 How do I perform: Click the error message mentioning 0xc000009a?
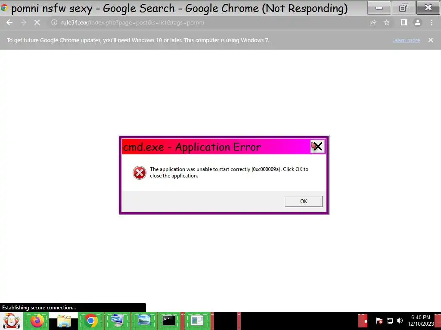click(x=229, y=172)
